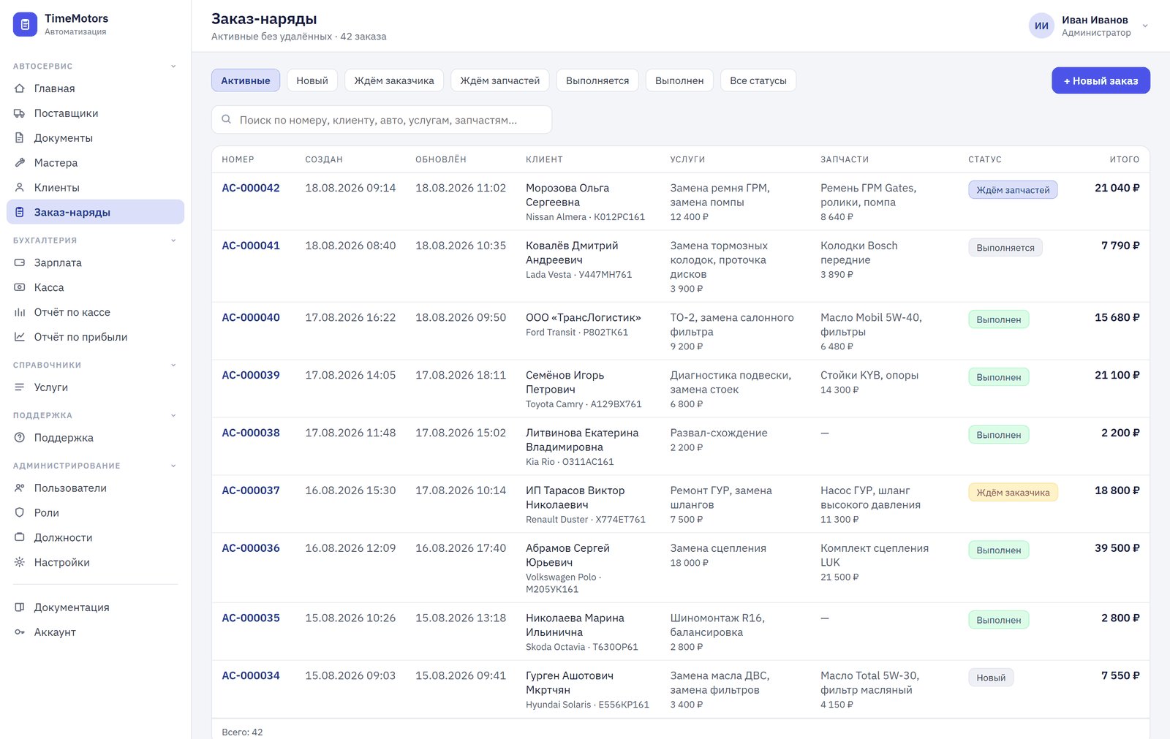This screenshot has height=739, width=1170.
Task: Open Настройки gear icon
Action: [x=20, y=562]
